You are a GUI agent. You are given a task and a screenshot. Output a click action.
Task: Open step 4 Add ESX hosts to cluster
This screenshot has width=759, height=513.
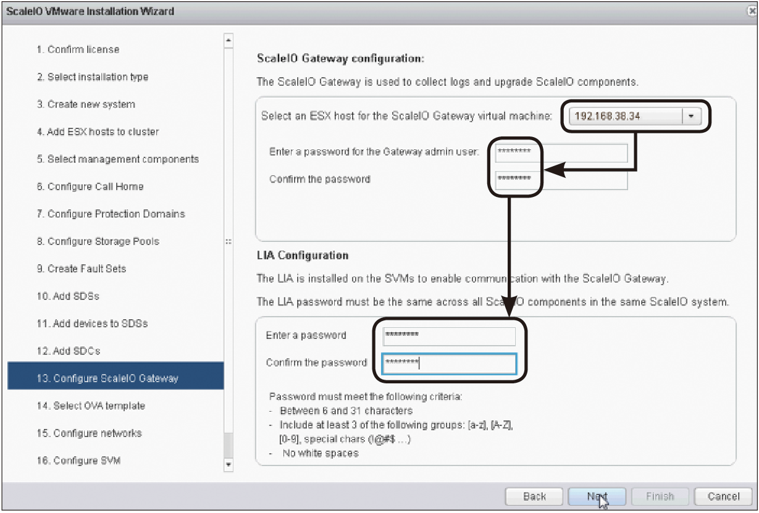pos(98,131)
